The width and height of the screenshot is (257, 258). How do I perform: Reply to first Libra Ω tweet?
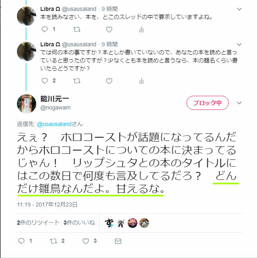coord(45,29)
